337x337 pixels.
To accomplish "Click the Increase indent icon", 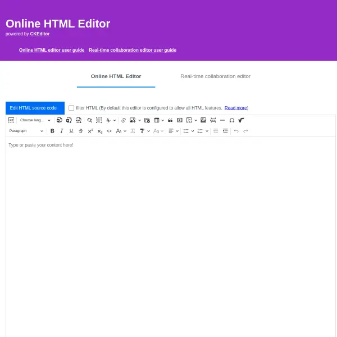I will (x=225, y=131).
